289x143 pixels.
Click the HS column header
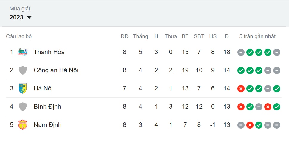(x=213, y=36)
